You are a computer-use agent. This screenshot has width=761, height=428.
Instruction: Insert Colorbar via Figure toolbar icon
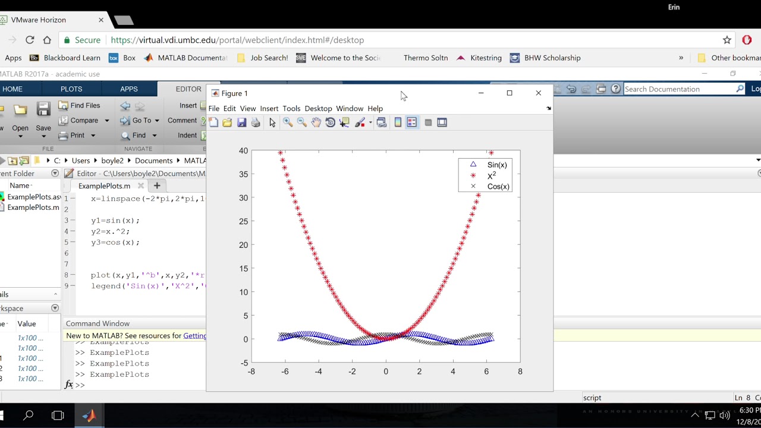click(x=398, y=122)
